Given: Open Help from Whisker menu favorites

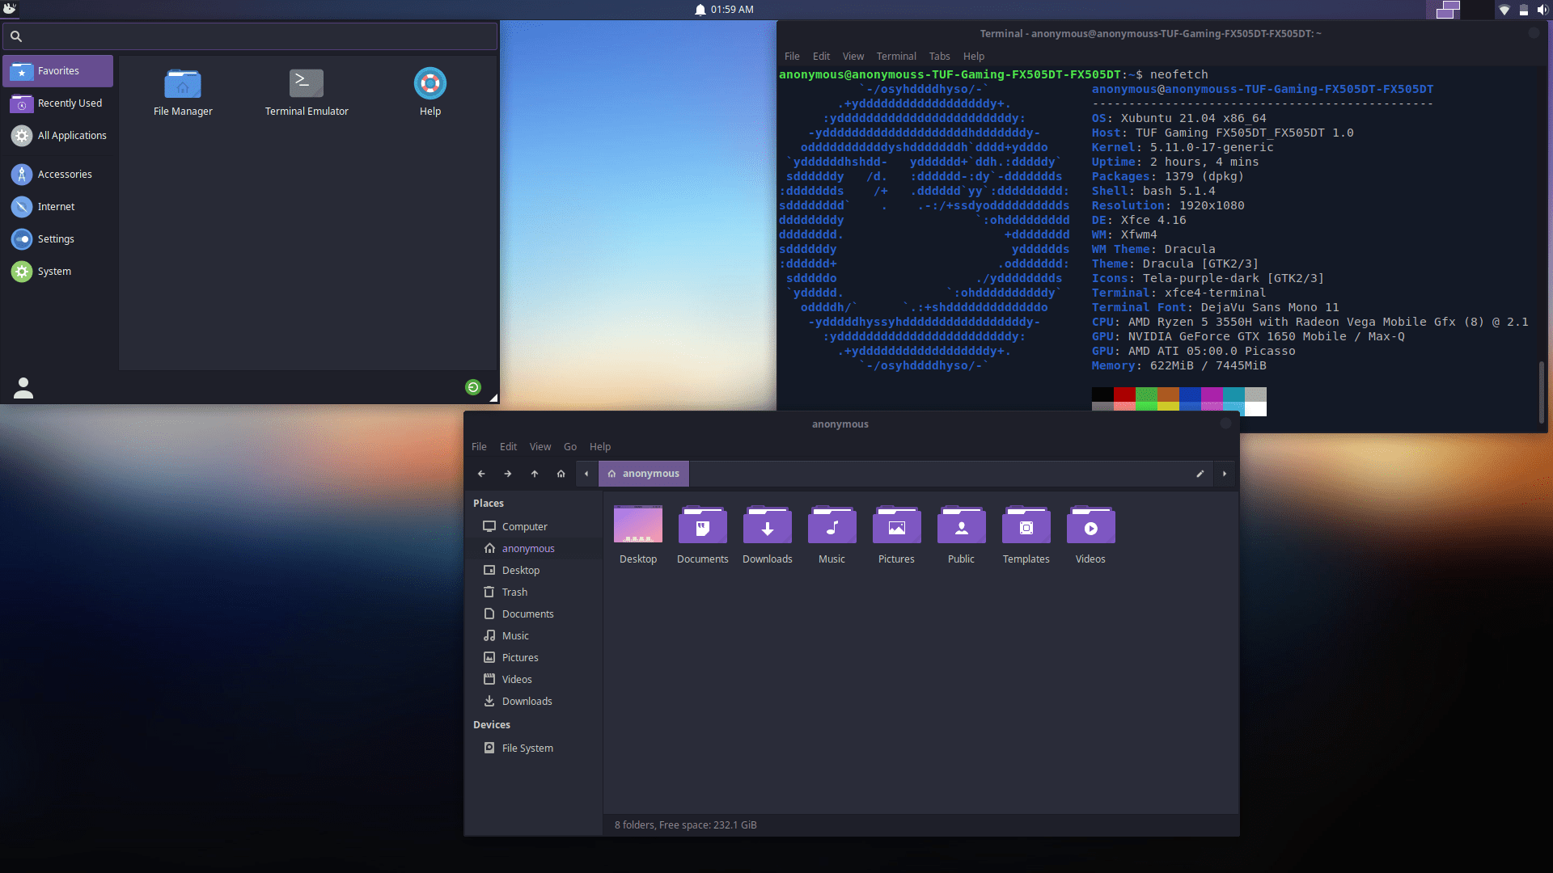Looking at the screenshot, I should coord(430,91).
